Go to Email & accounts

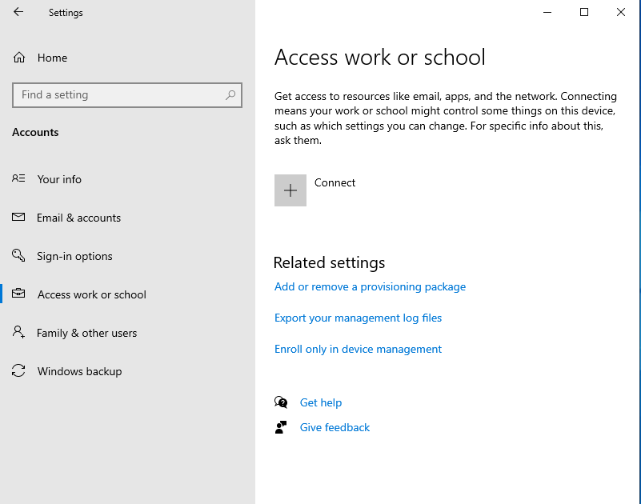(x=78, y=218)
